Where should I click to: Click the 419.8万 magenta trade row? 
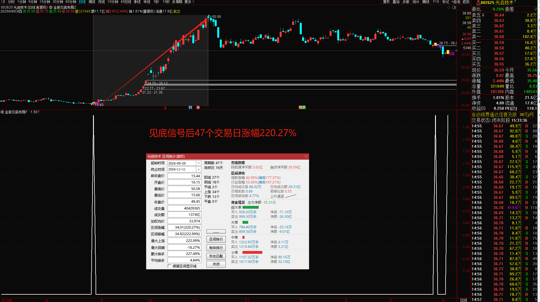coord(504,208)
